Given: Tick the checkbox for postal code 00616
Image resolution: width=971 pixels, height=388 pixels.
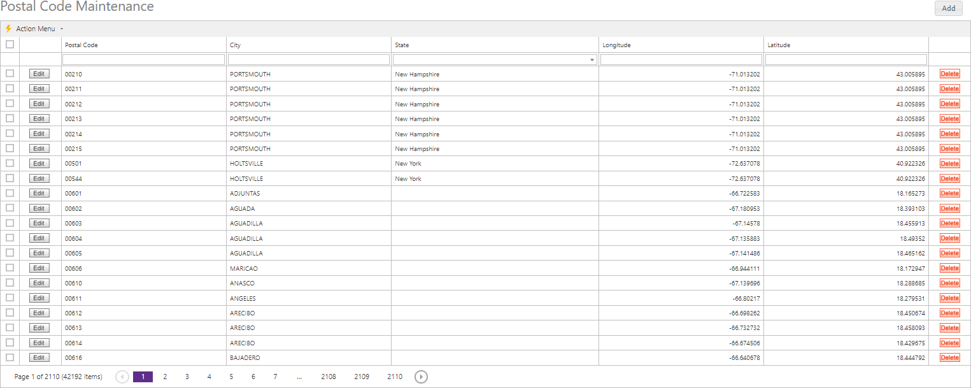Looking at the screenshot, I should pyautogui.click(x=10, y=357).
